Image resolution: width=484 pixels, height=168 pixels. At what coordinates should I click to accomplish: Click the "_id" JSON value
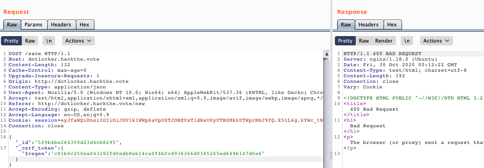[x=76, y=143]
